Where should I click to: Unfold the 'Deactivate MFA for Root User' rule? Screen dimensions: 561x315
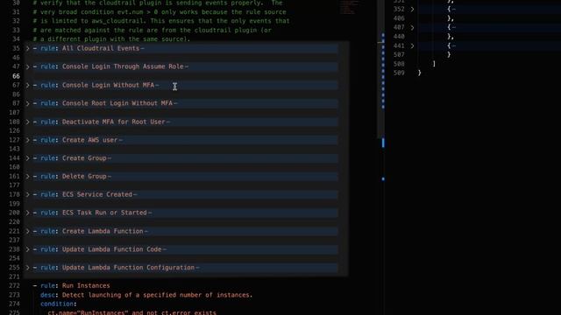(27, 122)
